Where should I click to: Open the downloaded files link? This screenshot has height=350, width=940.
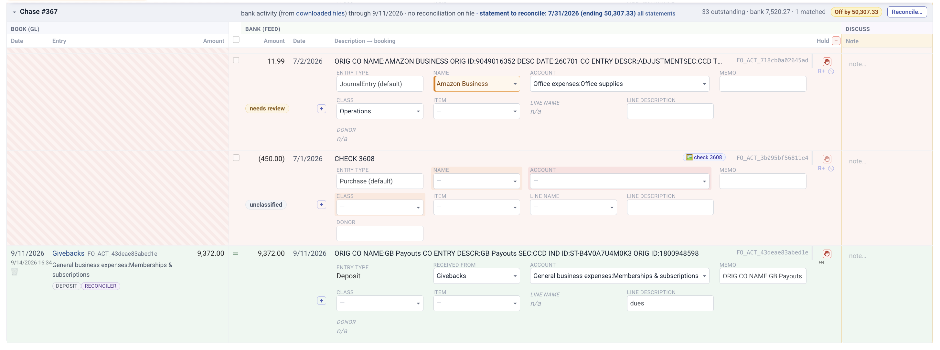(320, 14)
